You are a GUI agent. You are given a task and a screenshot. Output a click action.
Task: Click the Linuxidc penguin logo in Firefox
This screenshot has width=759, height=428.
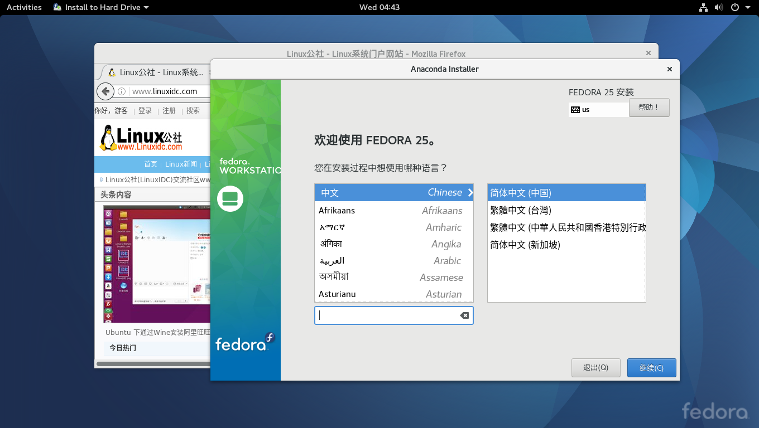click(x=141, y=138)
